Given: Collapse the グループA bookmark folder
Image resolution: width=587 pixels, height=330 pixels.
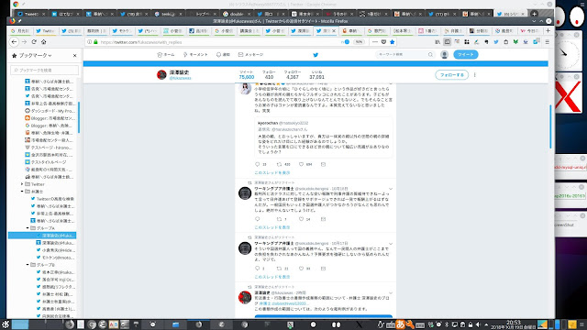Looking at the screenshot, I should point(28,228).
